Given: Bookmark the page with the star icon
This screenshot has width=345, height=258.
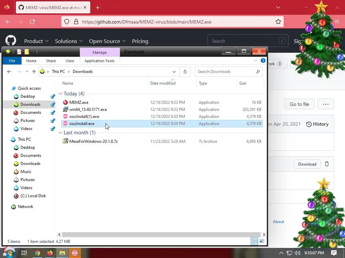Looking at the screenshot, I should click(278, 22).
